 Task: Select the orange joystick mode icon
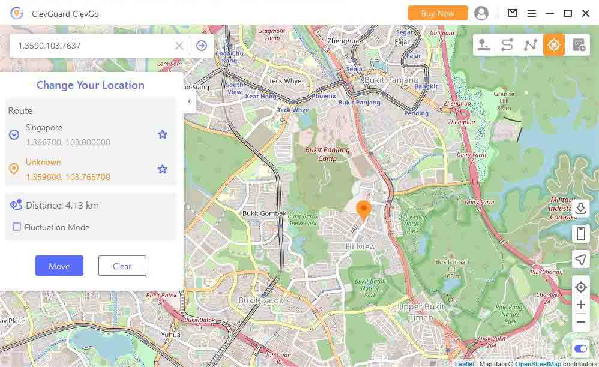554,45
